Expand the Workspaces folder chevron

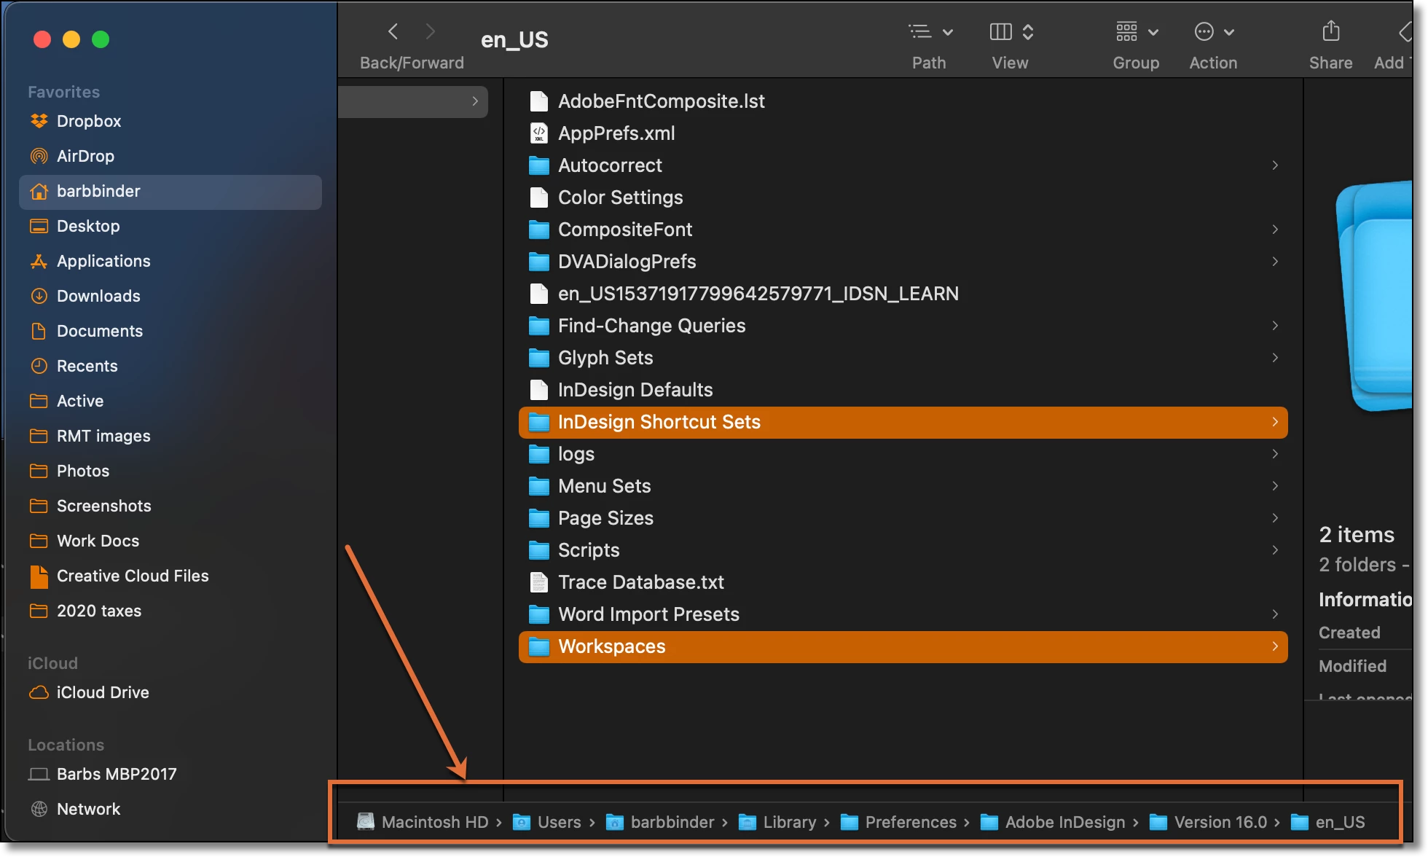[x=1274, y=646]
